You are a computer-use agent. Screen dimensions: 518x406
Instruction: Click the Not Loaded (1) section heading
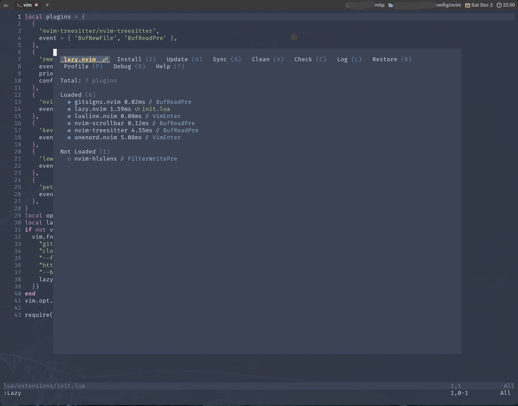pos(85,152)
